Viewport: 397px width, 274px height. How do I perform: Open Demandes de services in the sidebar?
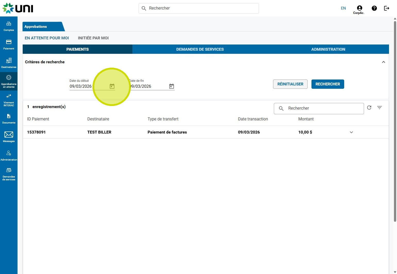point(9,174)
